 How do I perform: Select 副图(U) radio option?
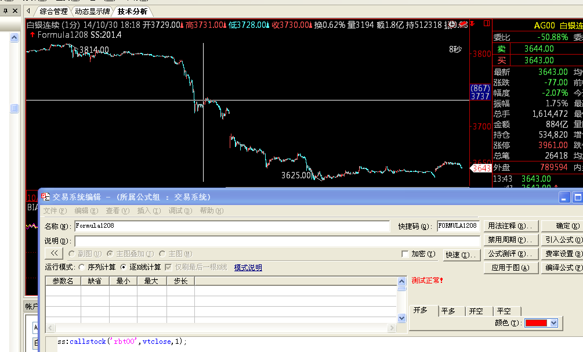click(72, 254)
